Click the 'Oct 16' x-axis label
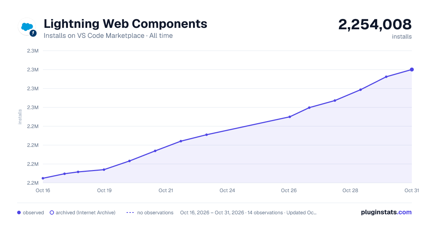The width and height of the screenshot is (429, 225). click(43, 190)
